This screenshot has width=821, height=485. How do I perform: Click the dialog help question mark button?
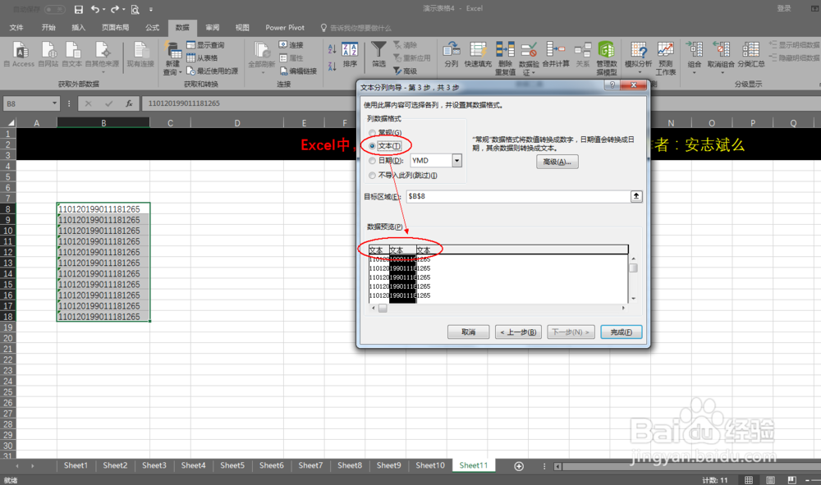pos(612,85)
